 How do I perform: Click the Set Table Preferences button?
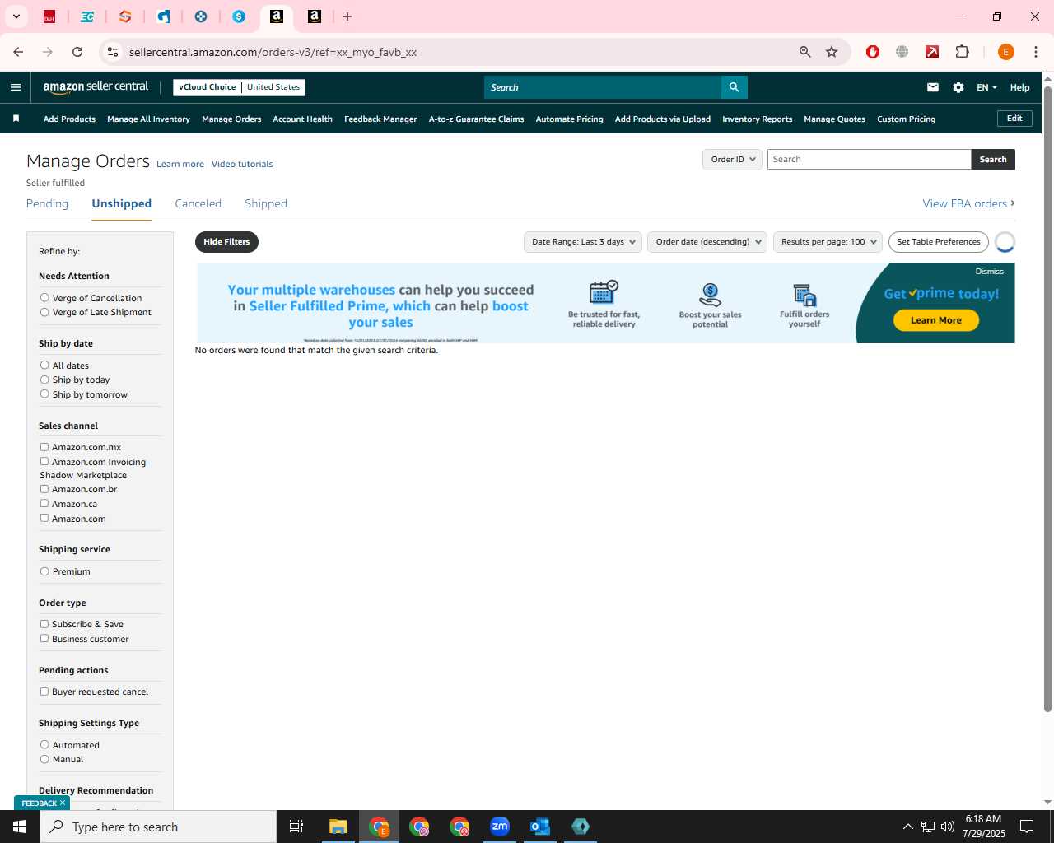coord(939,242)
